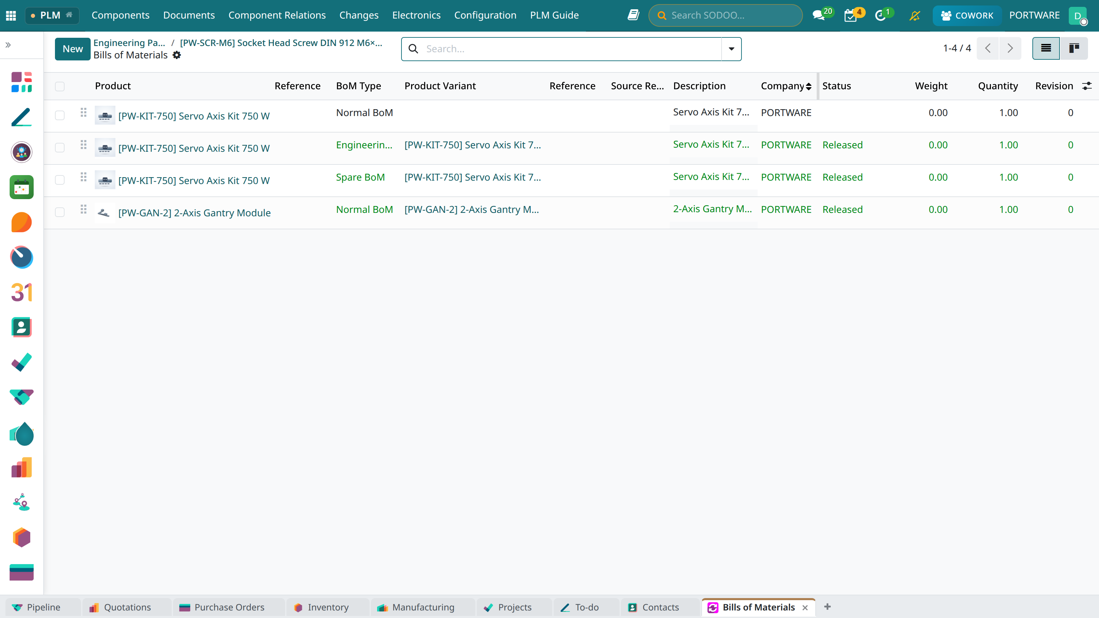The width and height of the screenshot is (1099, 618).
Task: Open the Changes menu
Action: tap(359, 15)
